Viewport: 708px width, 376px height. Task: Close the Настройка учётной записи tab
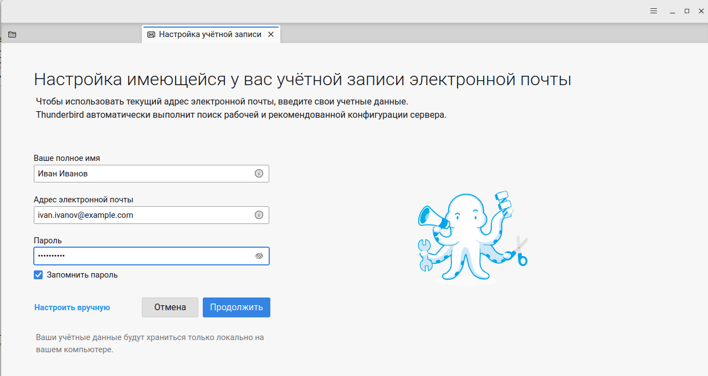(x=271, y=34)
